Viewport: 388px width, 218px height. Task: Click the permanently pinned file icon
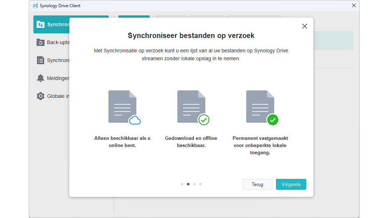point(260,106)
